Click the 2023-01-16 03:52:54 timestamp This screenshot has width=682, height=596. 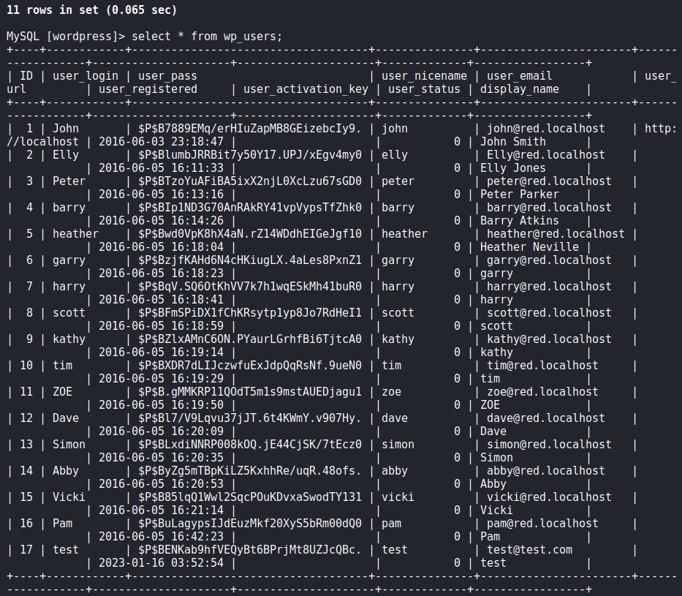161,563
